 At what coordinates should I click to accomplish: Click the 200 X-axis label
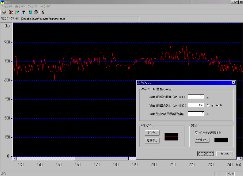pyautogui.click(x=154, y=164)
